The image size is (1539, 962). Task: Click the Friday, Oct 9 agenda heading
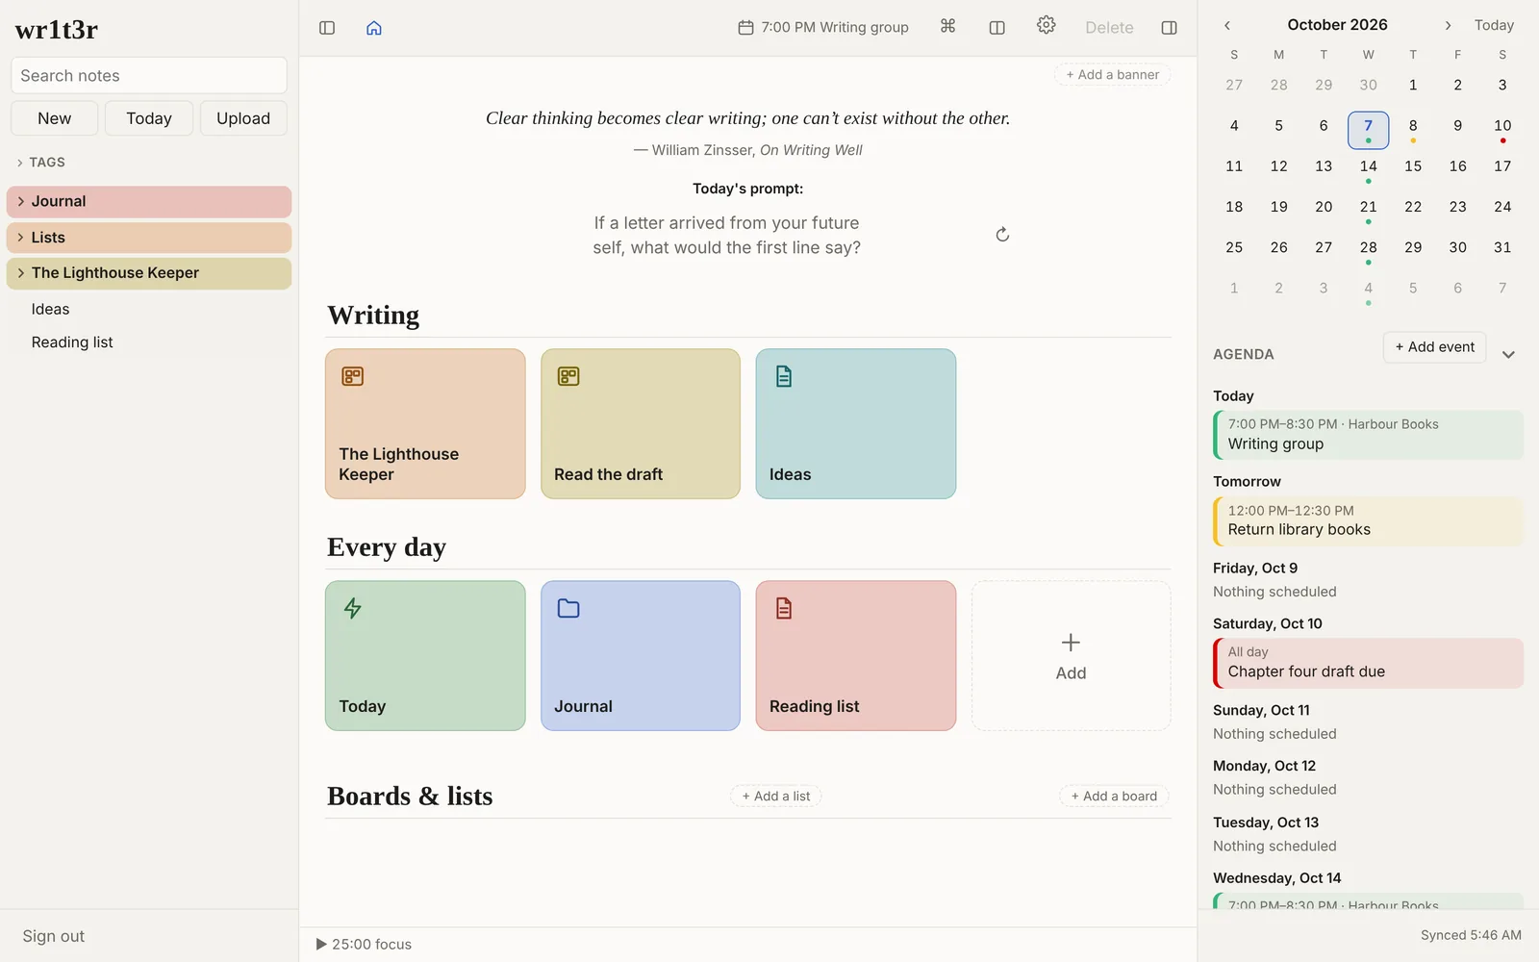tap(1255, 569)
